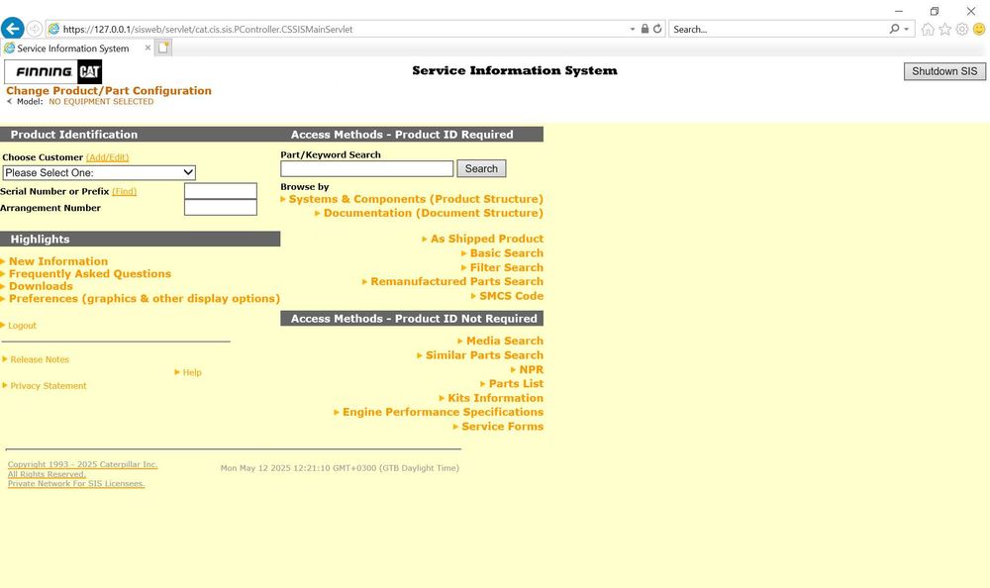Open the Choose Customer dropdown

click(99, 172)
